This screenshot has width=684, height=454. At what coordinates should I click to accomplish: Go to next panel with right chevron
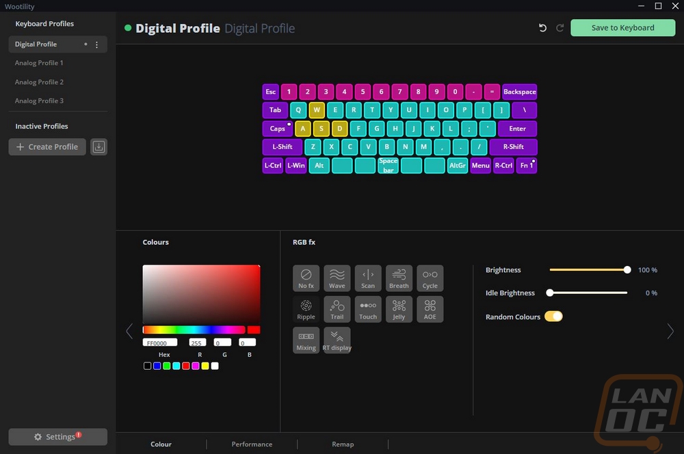(670, 332)
